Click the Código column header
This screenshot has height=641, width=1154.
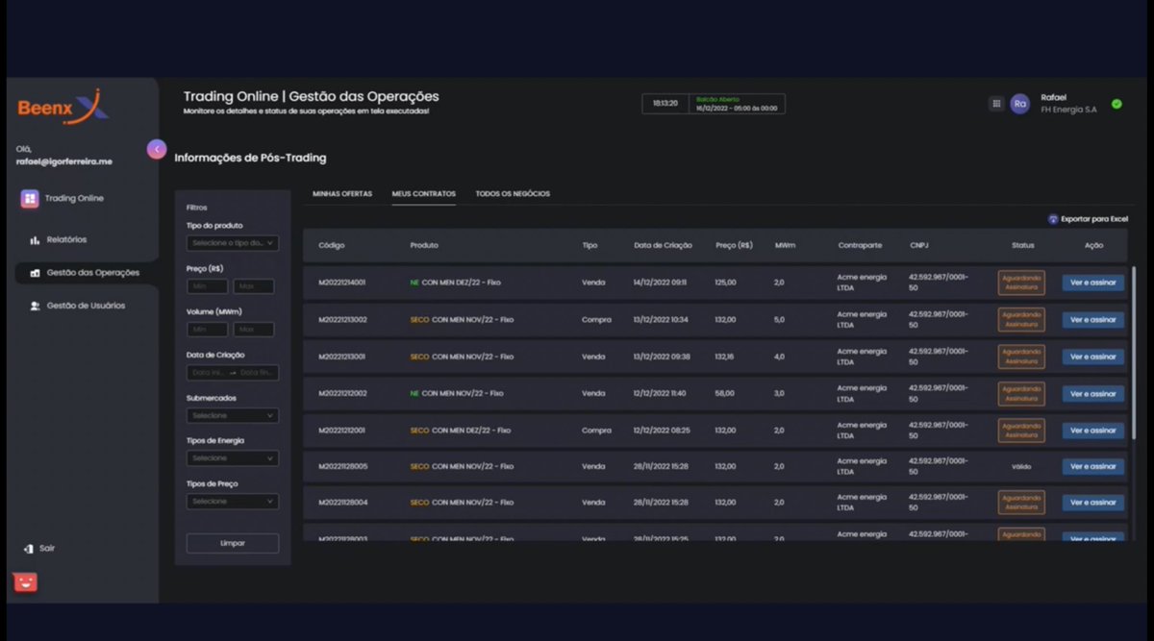(x=332, y=246)
